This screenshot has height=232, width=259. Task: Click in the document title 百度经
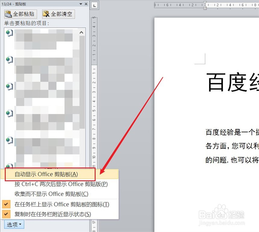pos(232,82)
